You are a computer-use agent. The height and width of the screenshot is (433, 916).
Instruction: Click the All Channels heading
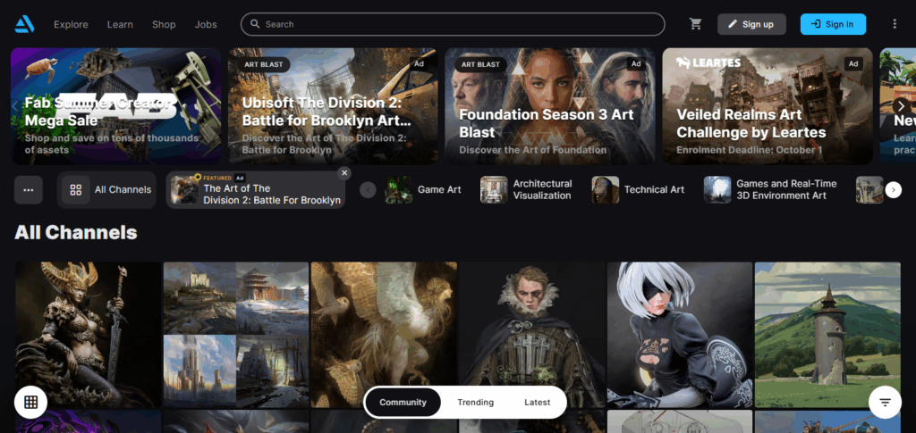pyautogui.click(x=76, y=233)
